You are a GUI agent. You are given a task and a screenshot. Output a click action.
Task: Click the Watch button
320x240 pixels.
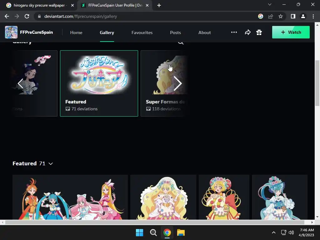pyautogui.click(x=291, y=32)
